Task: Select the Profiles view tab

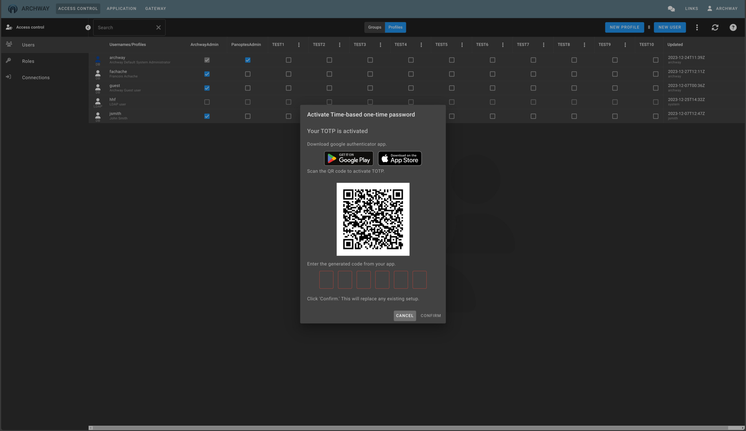Action: [395, 27]
